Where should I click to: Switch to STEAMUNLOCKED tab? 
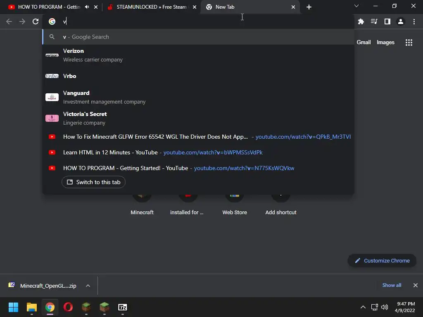(x=152, y=7)
